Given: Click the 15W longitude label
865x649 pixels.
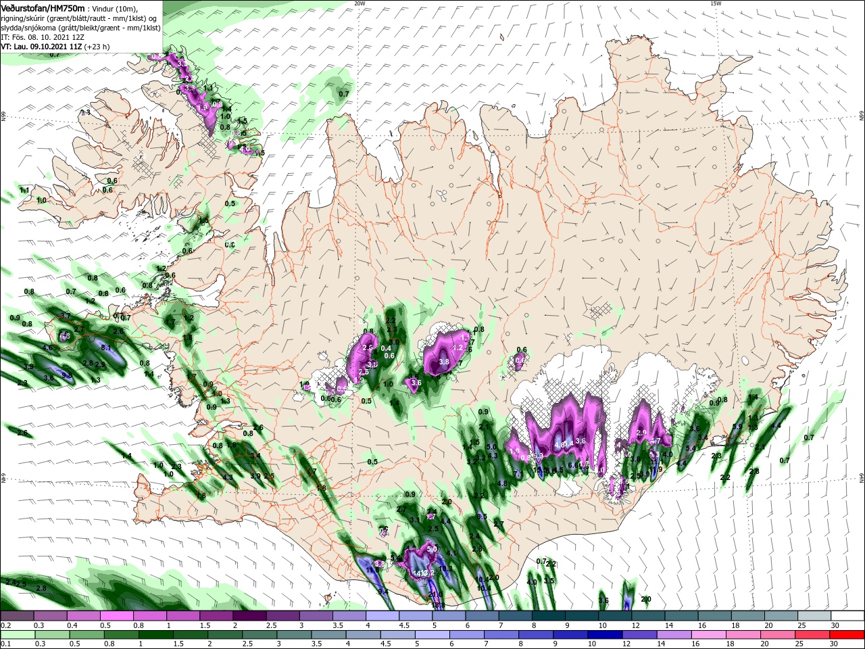Looking at the screenshot, I should click(x=716, y=3).
